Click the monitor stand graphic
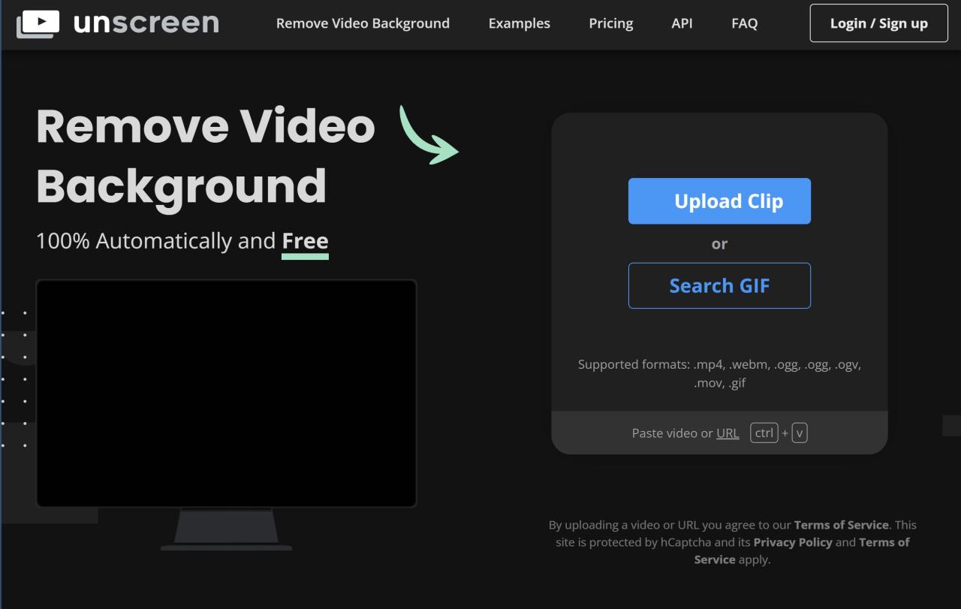 click(226, 529)
